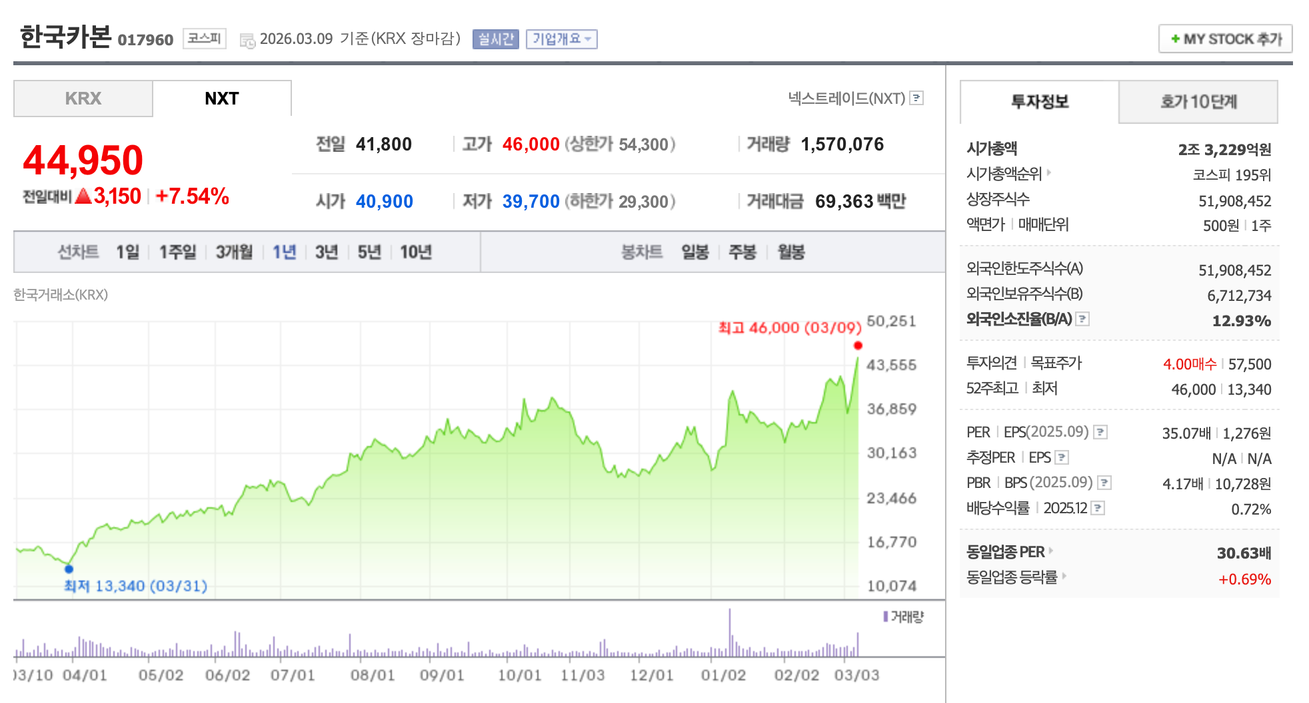1309x703 pixels.
Task: Open help icon next to 추정PER EPS
Action: [1062, 457]
